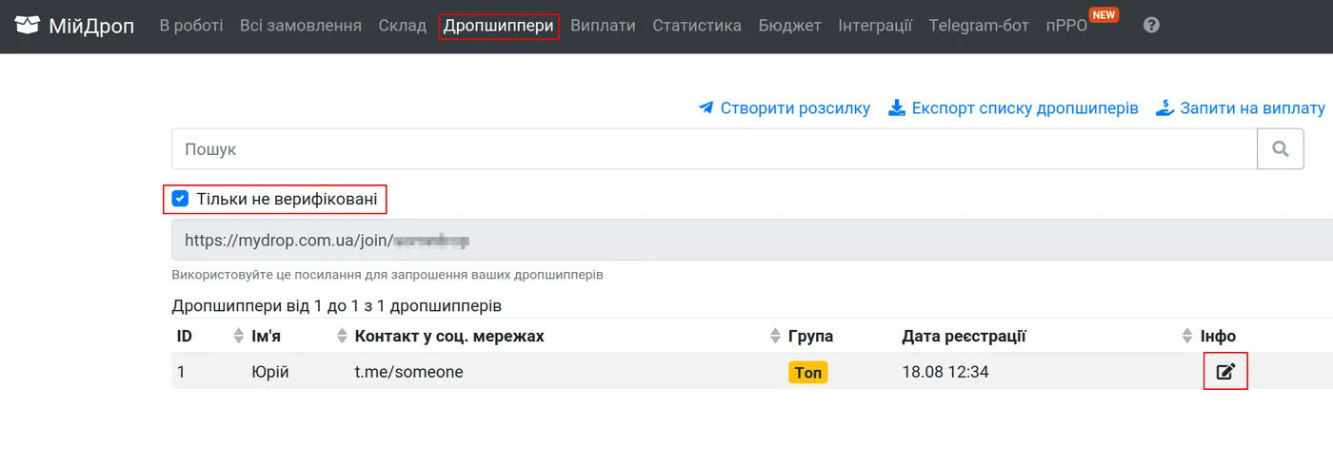Click the Група column header
This screenshot has height=467, width=1333.
810,336
